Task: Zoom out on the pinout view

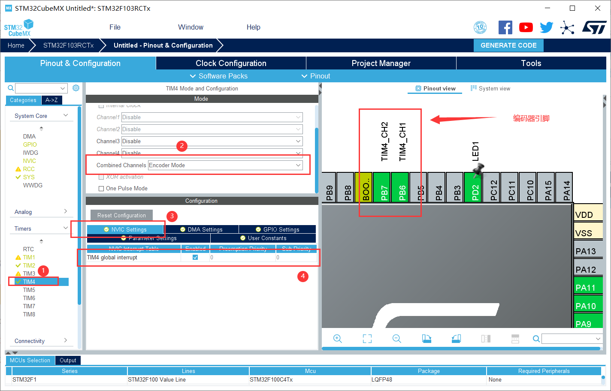Action: 397,339
